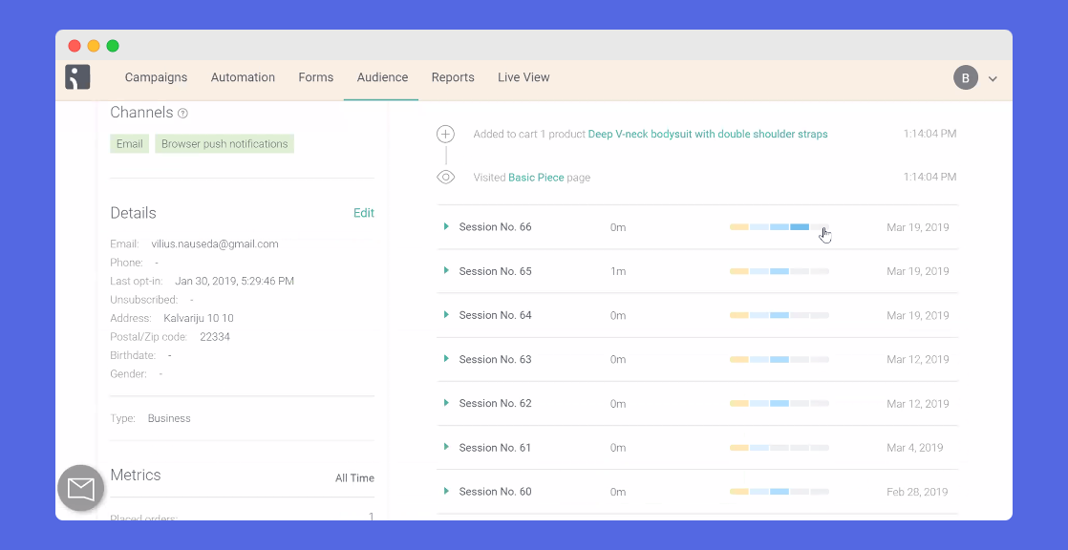The height and width of the screenshot is (550, 1068).
Task: Open the Deep V-neck bodysuit product link
Action: tap(708, 135)
